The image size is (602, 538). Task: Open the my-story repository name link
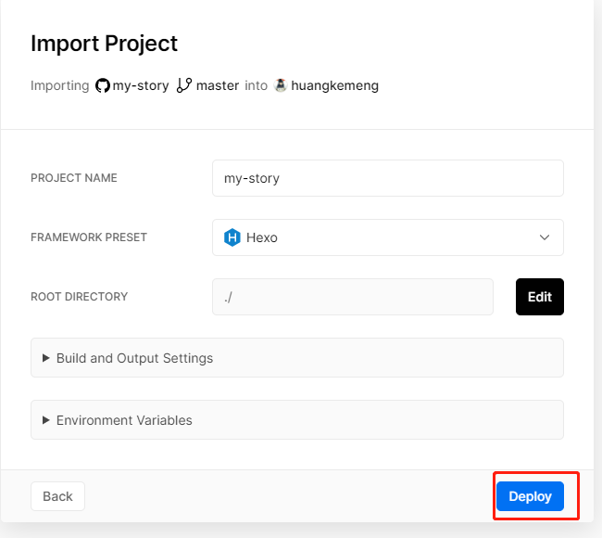(x=141, y=85)
